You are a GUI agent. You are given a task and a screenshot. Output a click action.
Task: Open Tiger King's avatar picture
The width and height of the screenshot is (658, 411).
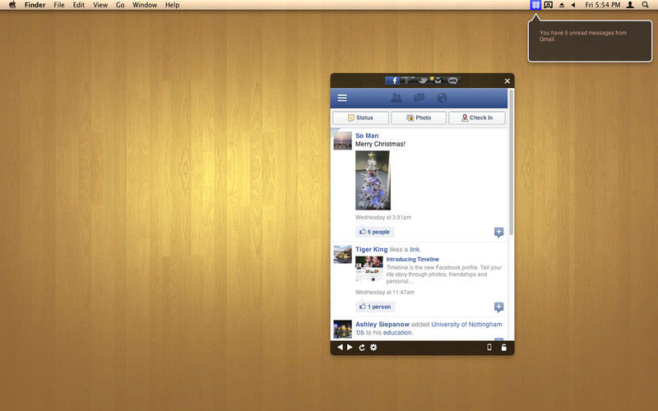pos(342,254)
